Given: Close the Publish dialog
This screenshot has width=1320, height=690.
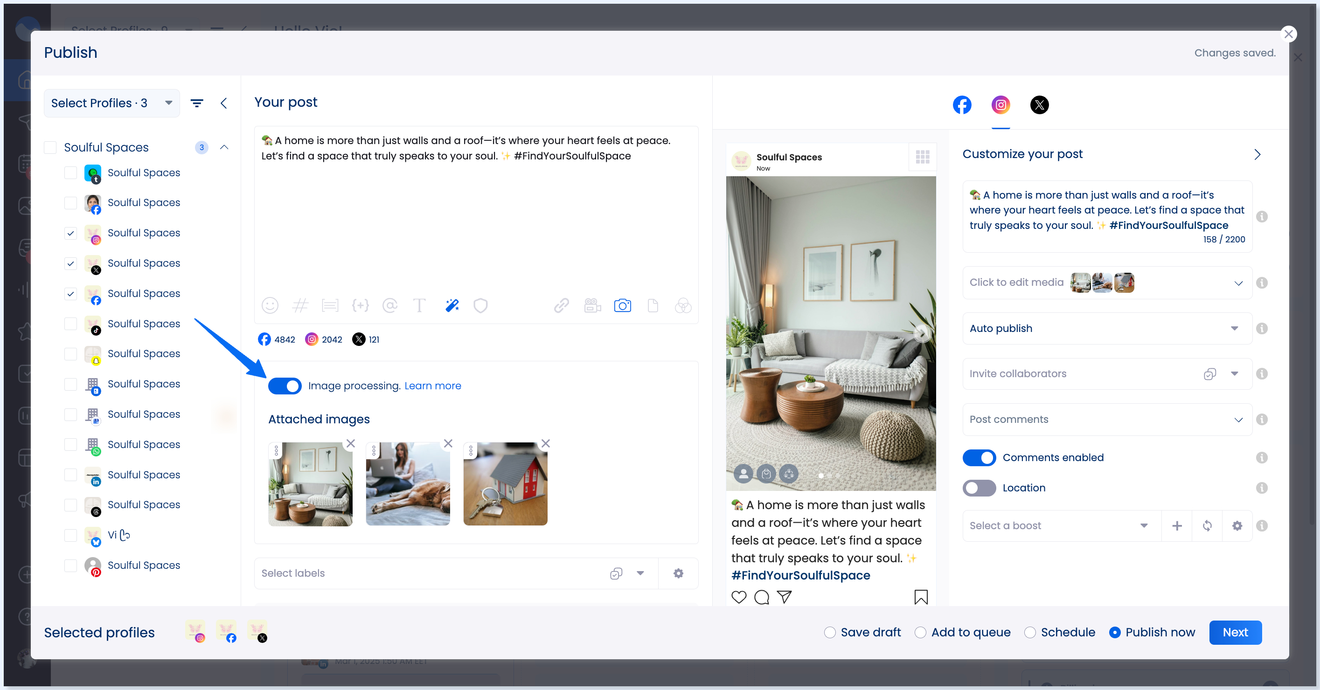Looking at the screenshot, I should (1288, 34).
